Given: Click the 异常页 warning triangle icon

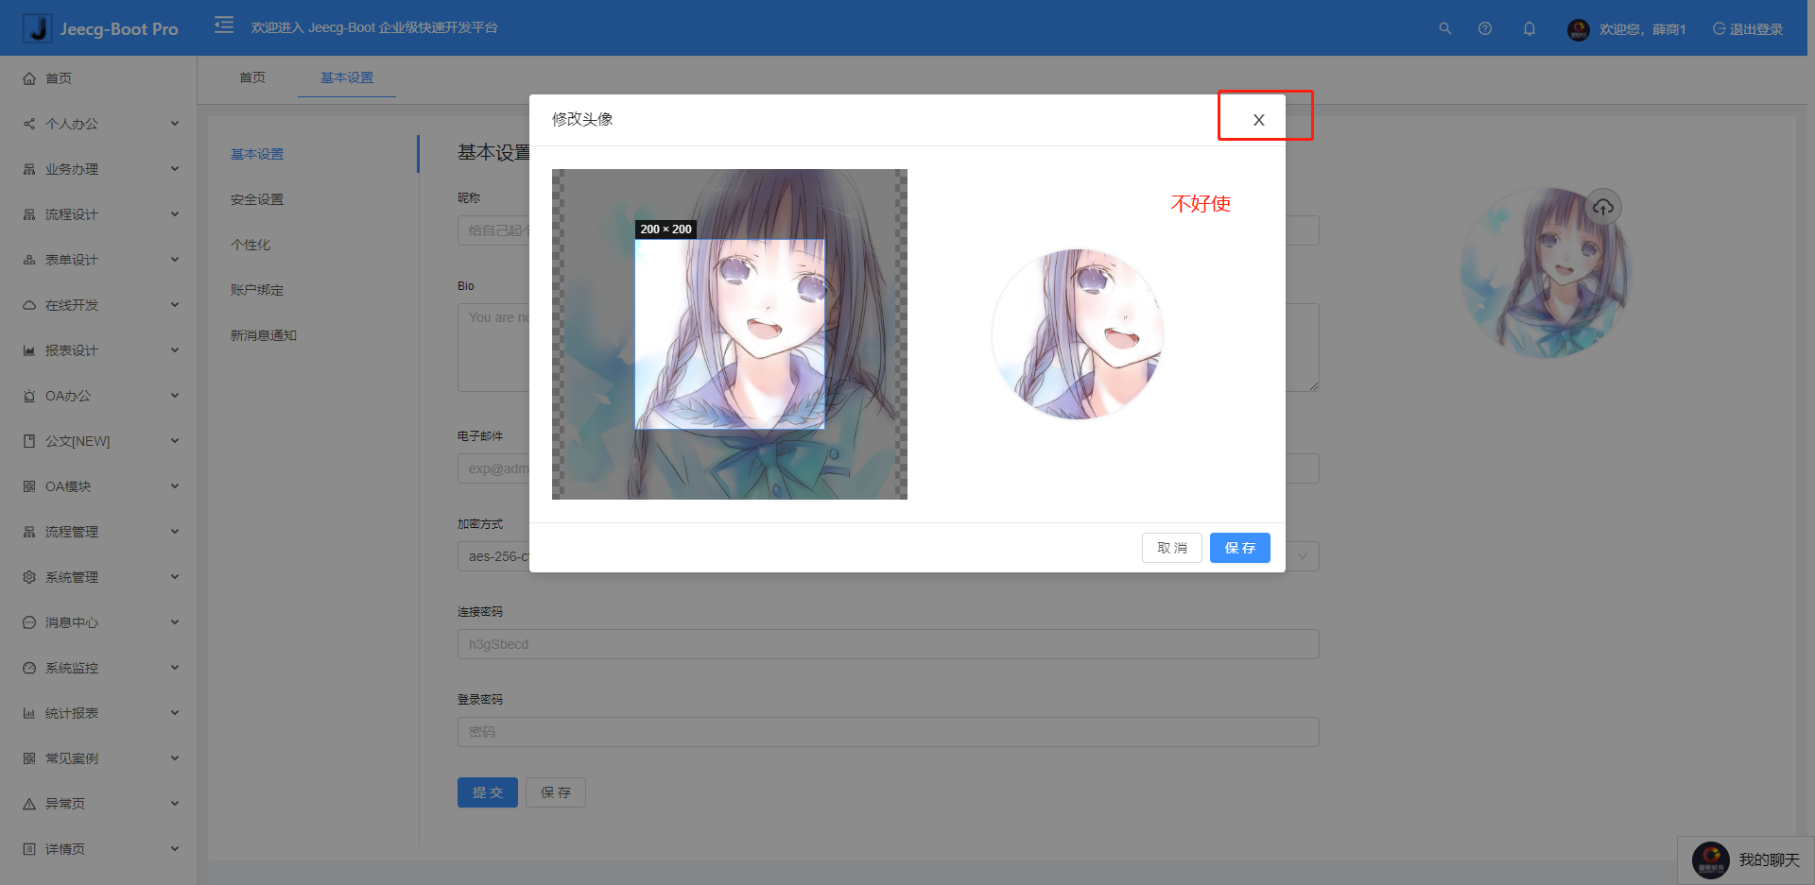Looking at the screenshot, I should tap(29, 804).
